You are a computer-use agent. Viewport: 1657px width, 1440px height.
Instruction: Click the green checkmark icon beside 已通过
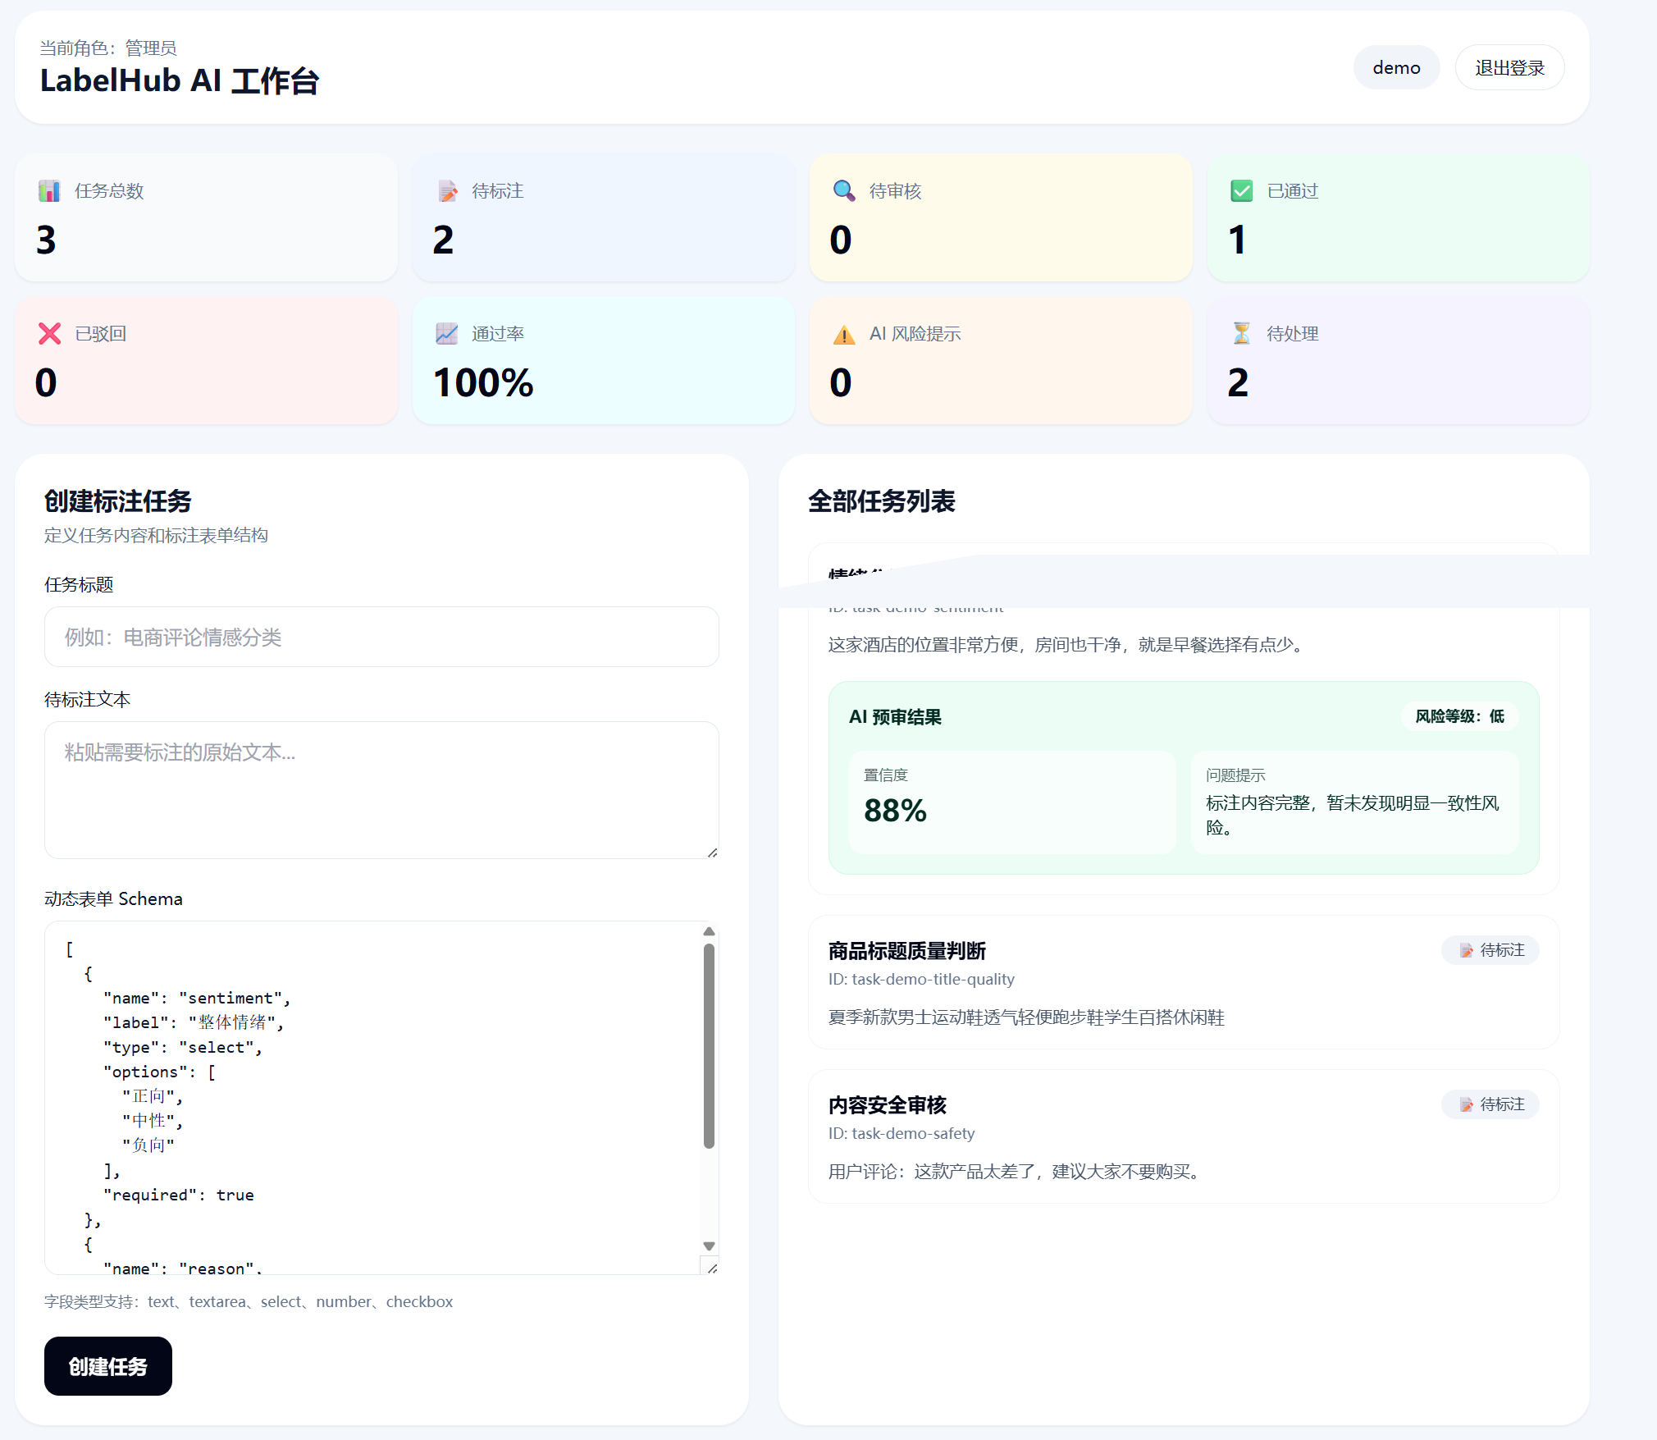point(1242,191)
